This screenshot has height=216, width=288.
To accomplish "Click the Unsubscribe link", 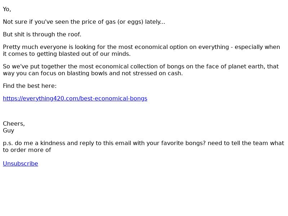I will [x=20, y=164].
